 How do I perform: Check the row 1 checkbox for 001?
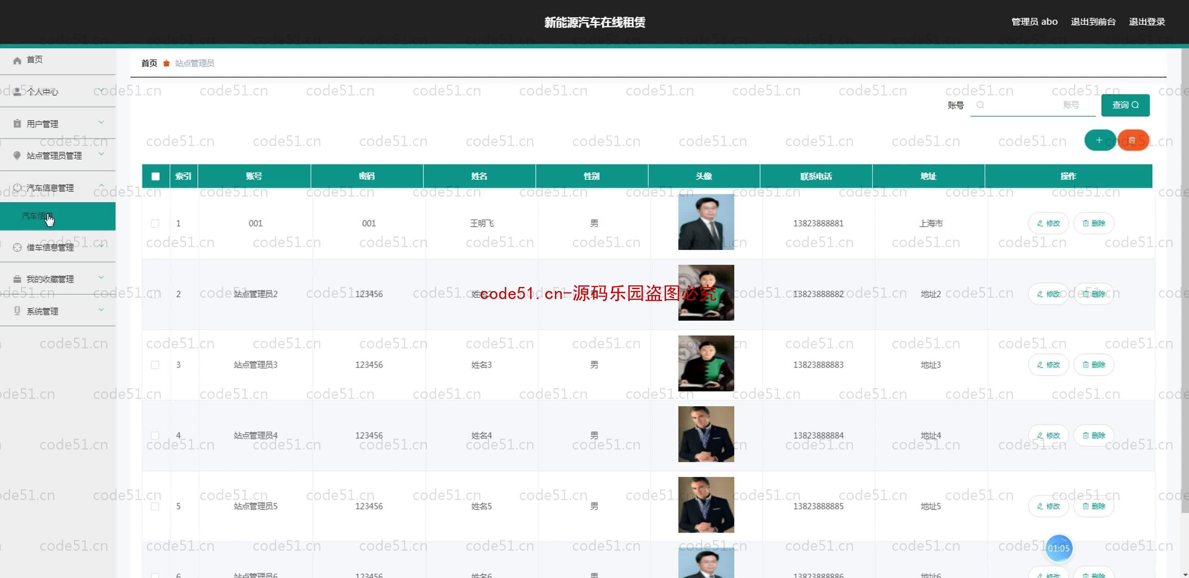[155, 224]
